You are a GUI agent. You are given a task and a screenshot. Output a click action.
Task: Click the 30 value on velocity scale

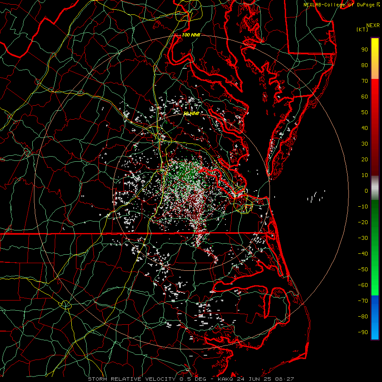365,144
